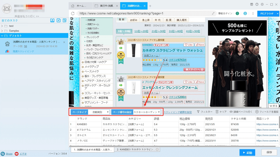The width and height of the screenshot is (280, 157).
Task: Expand 日焼け対策・UVケア category
Action: [83, 62]
